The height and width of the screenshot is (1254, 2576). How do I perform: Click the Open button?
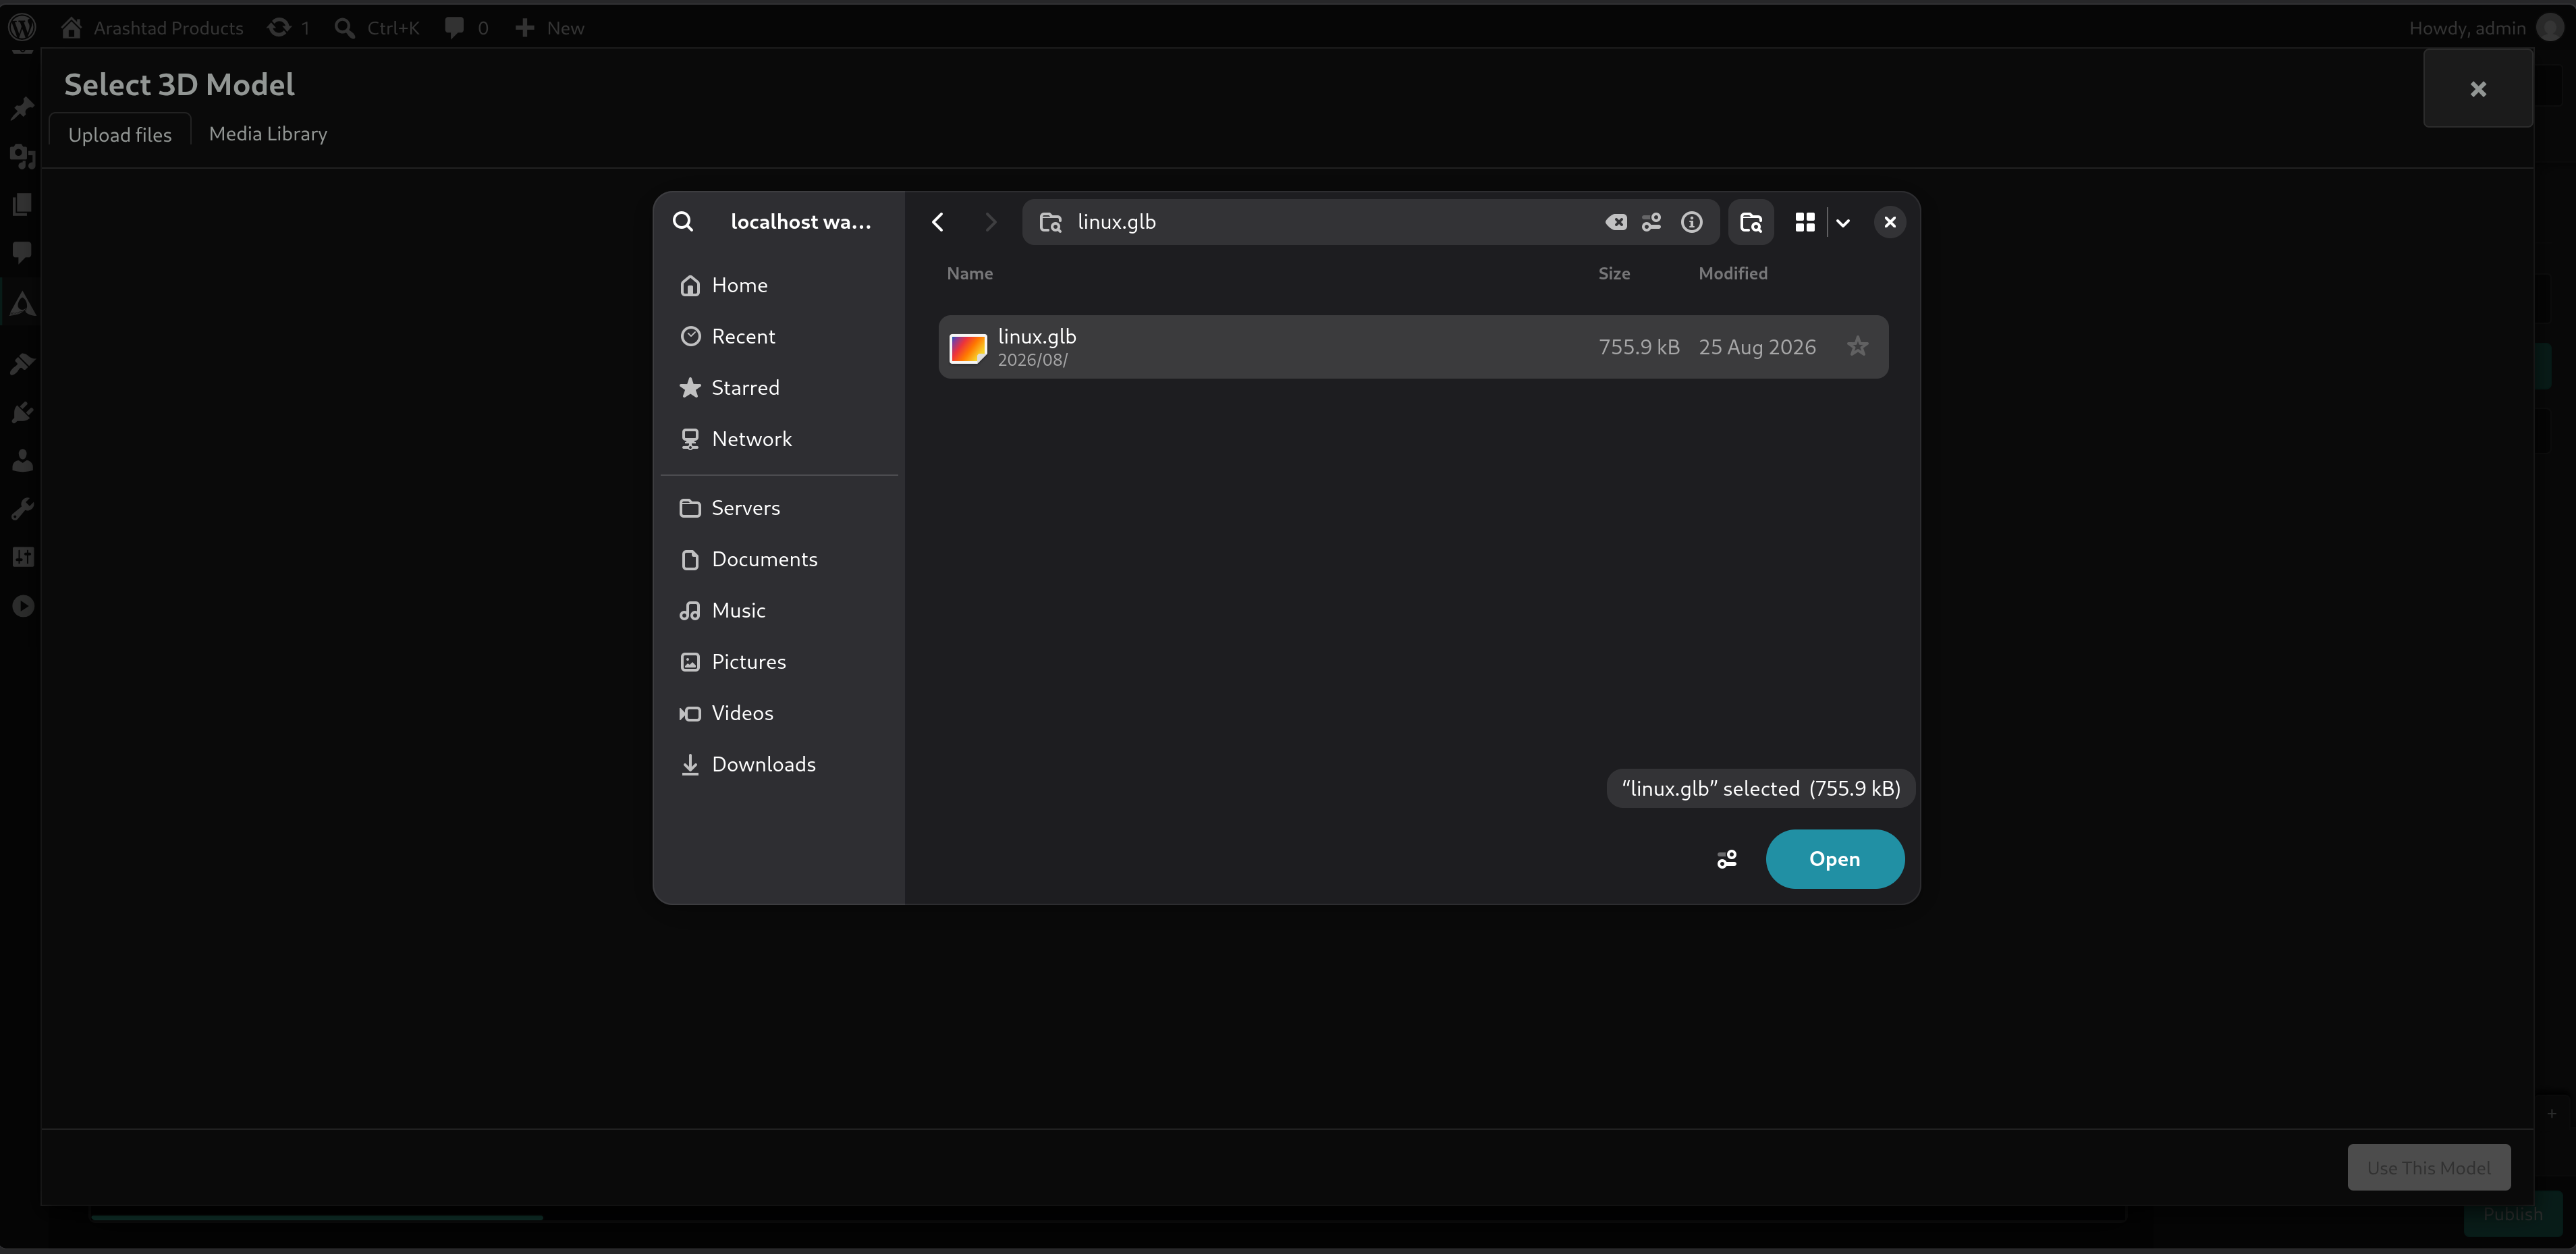tap(1834, 858)
